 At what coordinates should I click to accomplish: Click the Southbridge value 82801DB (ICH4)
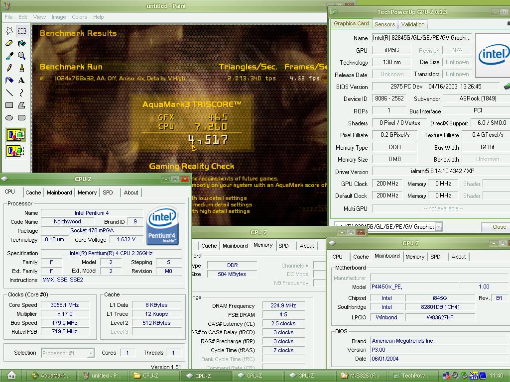click(440, 306)
